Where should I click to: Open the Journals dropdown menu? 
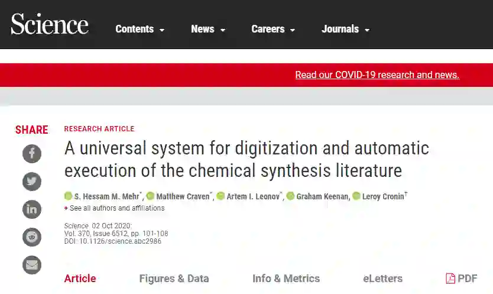point(346,29)
